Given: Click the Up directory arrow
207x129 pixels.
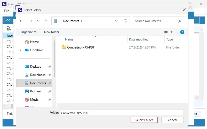Looking at the screenshot, I should (x=46, y=21).
